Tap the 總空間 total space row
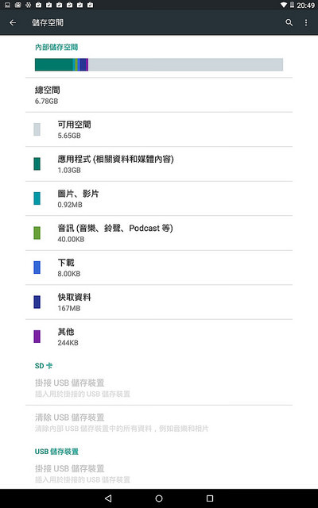Image resolution: width=318 pixels, height=508 pixels. pyautogui.click(x=159, y=95)
